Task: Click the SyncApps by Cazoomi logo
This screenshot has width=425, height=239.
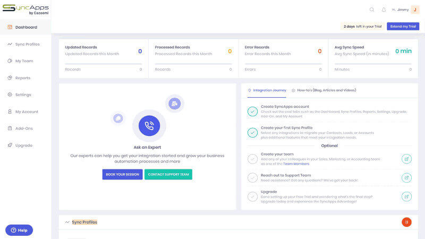Action: coord(25,9)
